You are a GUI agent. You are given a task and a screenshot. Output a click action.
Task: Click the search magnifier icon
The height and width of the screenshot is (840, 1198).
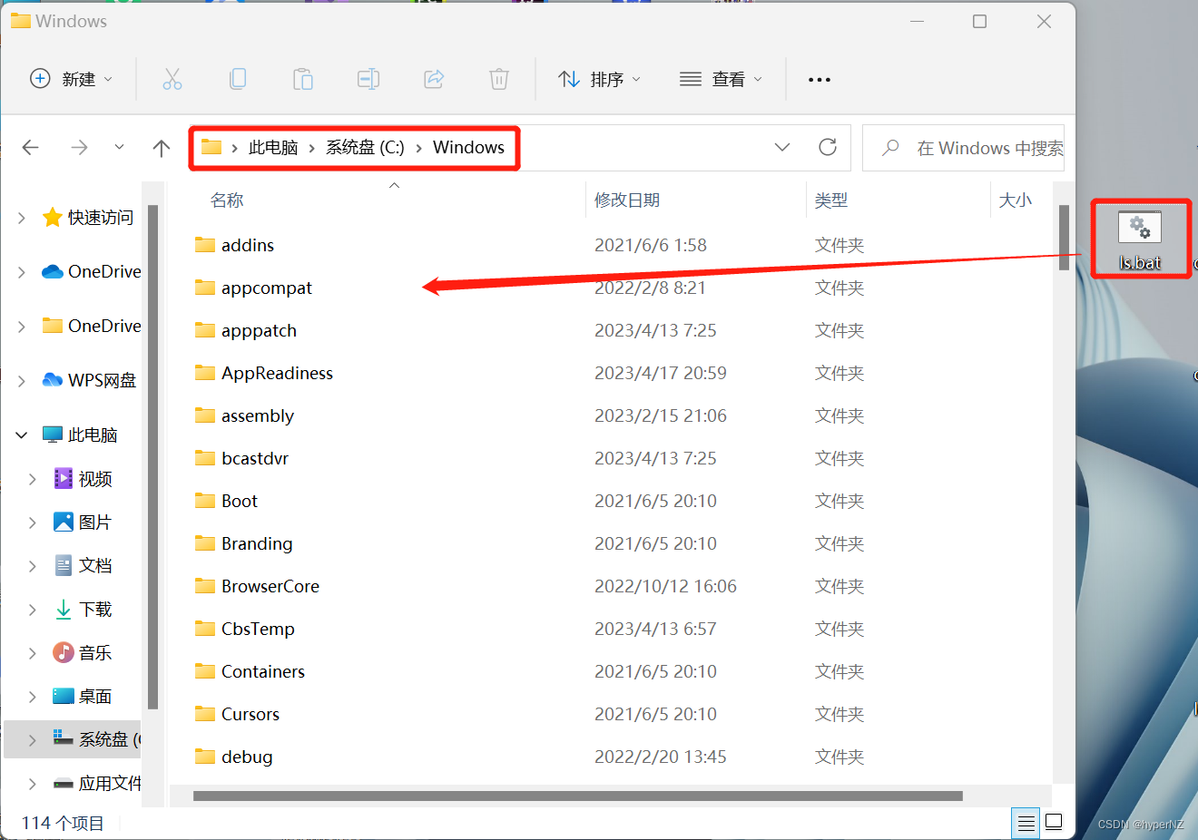click(891, 147)
